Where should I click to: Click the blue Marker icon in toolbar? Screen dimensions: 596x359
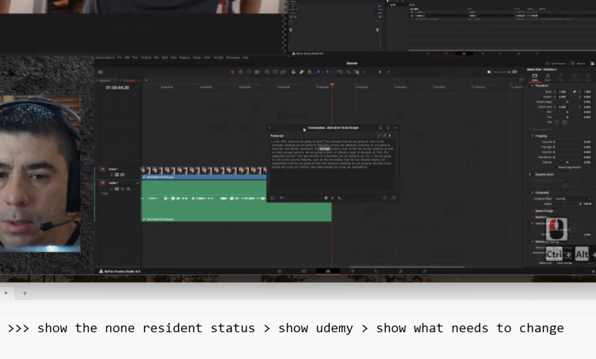pyautogui.click(x=327, y=72)
